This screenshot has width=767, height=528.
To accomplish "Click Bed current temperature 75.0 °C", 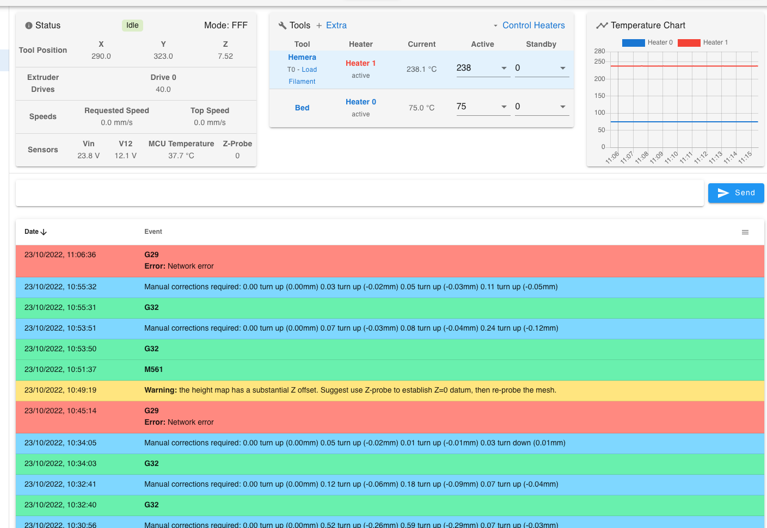I will [422, 108].
